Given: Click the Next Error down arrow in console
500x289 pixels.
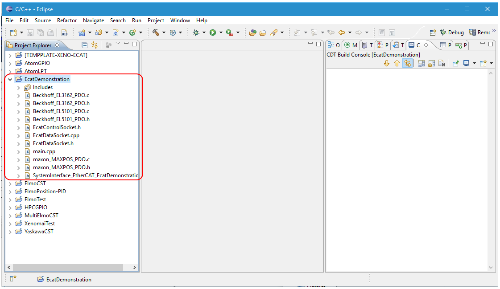Looking at the screenshot, I should coord(387,63).
